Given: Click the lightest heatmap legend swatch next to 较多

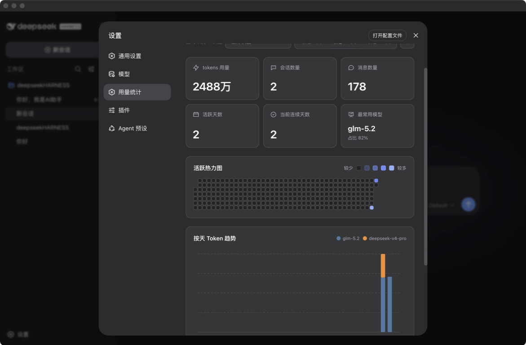Looking at the screenshot, I should click(392, 168).
